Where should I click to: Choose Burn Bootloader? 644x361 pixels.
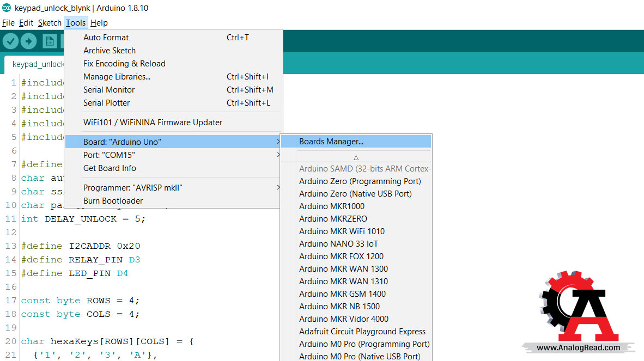(x=174, y=200)
